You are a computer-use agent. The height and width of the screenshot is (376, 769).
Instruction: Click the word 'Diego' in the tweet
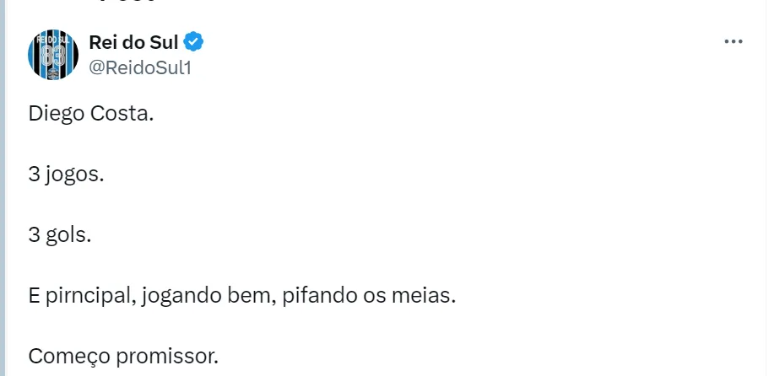point(56,115)
